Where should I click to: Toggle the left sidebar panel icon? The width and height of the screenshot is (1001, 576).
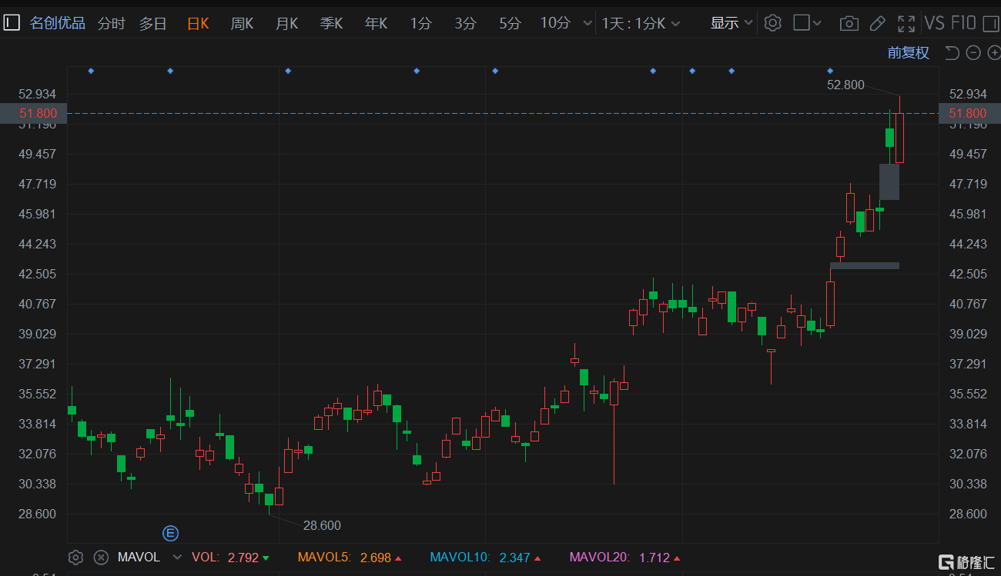(x=11, y=23)
